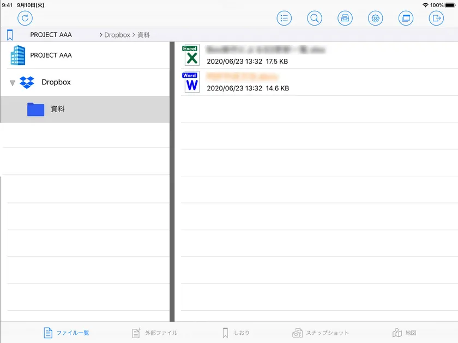Click the Dropbox logo icon
The image size is (458, 343).
click(27, 82)
